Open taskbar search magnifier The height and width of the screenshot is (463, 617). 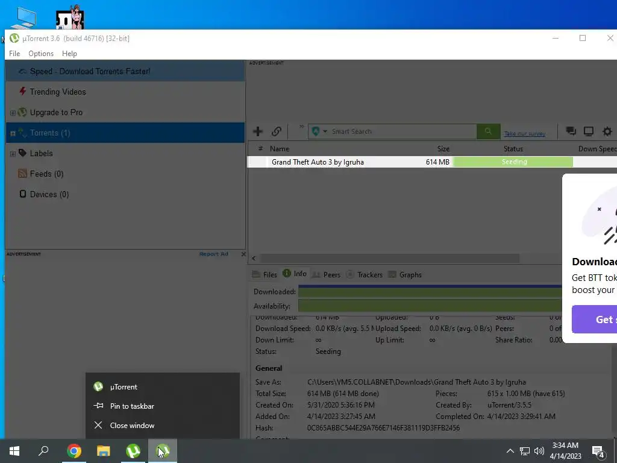[43, 451]
